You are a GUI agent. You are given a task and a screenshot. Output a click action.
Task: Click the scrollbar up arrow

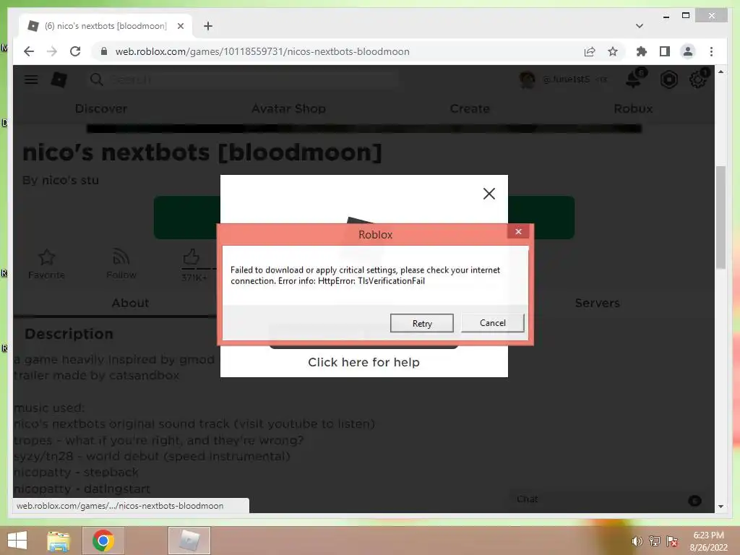[720, 72]
